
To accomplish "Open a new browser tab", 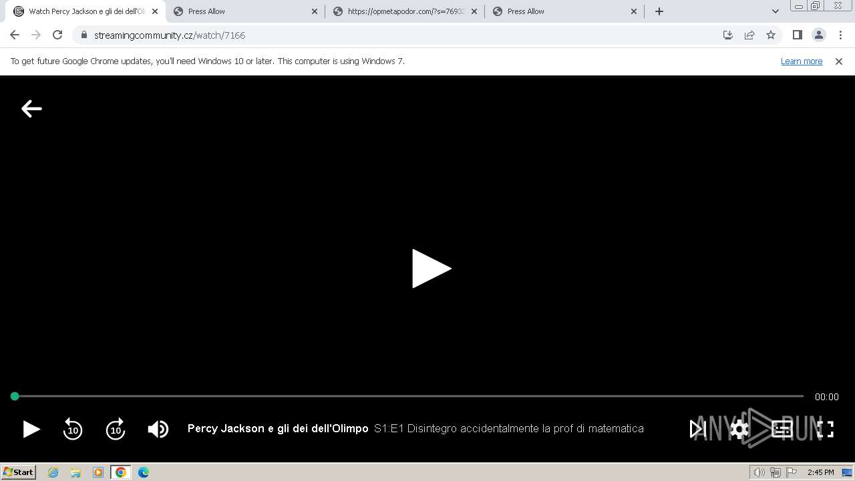I will (659, 11).
